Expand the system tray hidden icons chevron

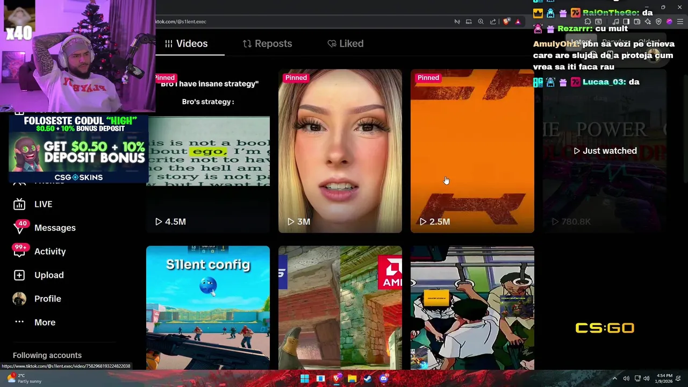614,379
